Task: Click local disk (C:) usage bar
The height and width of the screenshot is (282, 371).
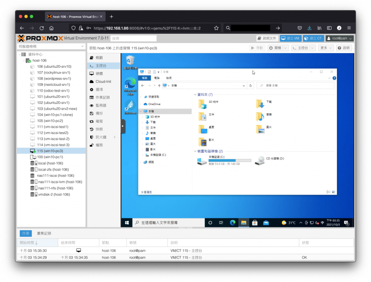Action: [x=229, y=160]
